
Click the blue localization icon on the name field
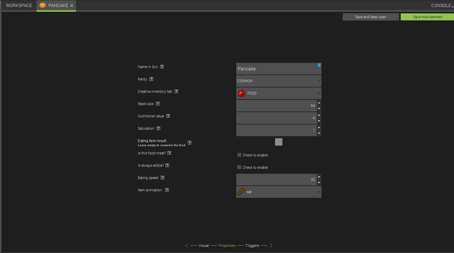click(319, 65)
